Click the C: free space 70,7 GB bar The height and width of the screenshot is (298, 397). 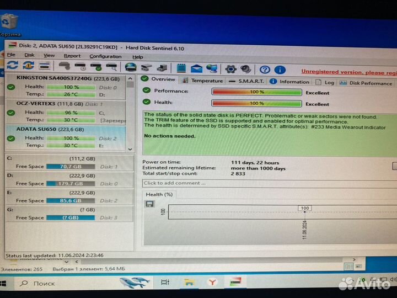[x=71, y=167]
